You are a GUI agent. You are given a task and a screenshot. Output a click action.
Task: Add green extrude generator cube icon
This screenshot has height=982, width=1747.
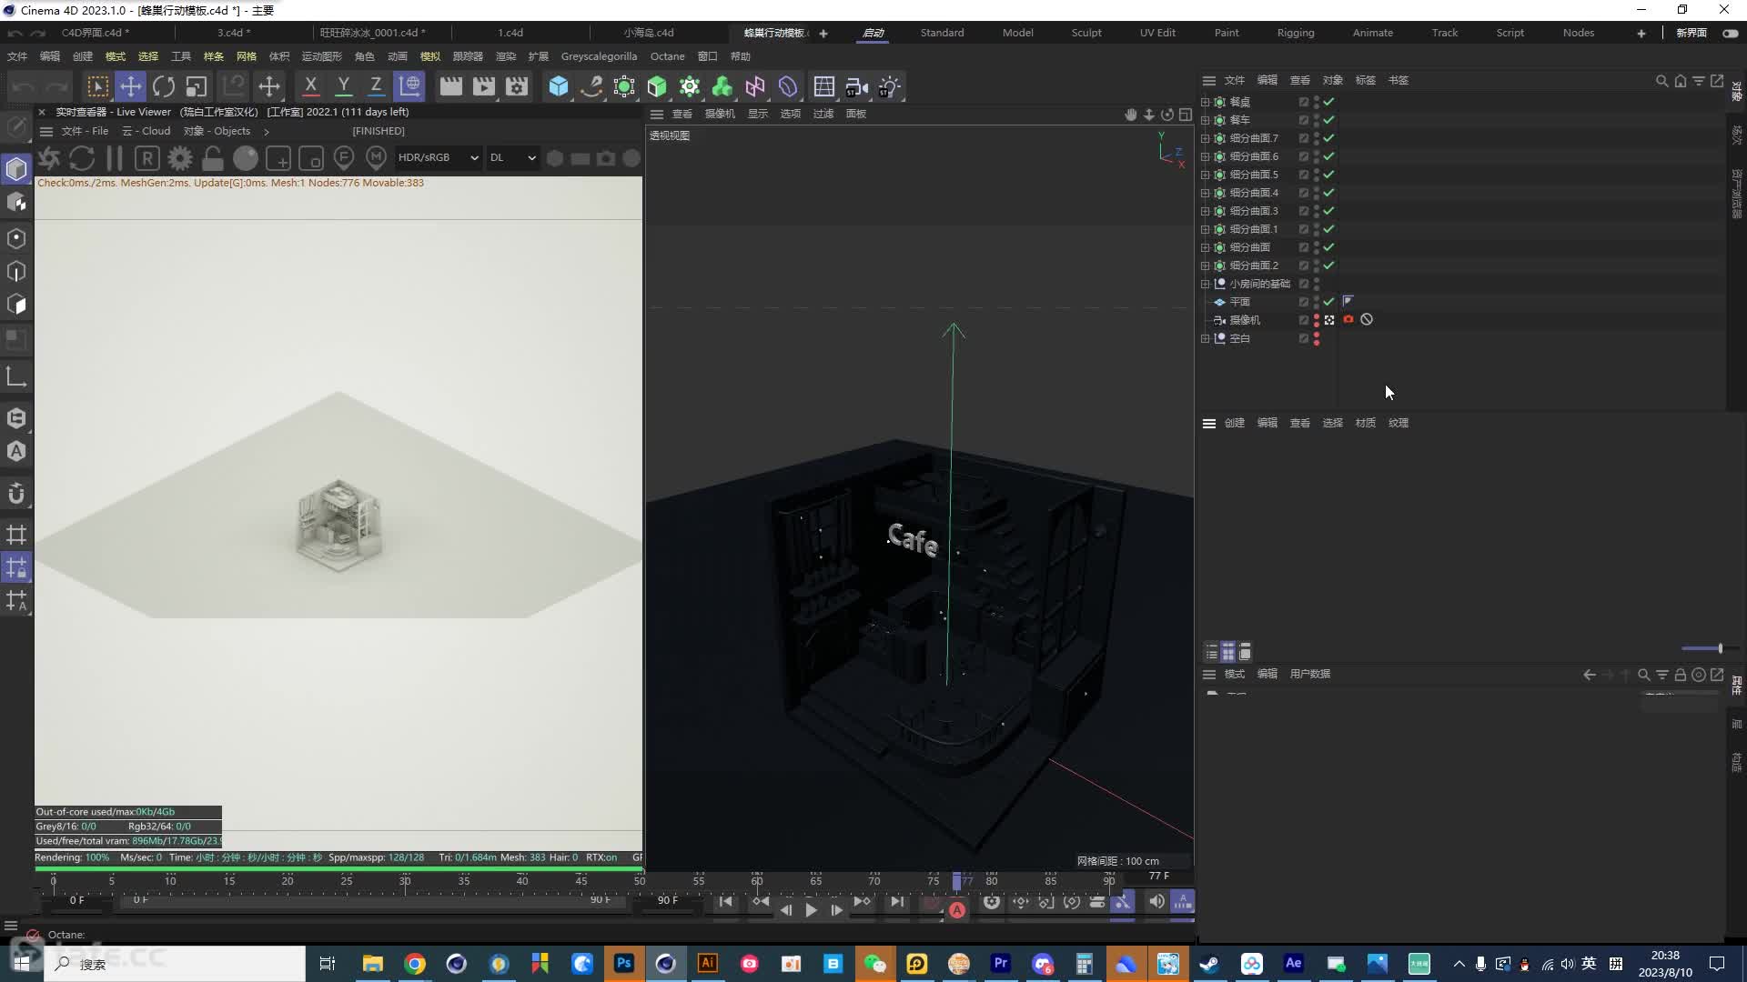tap(657, 86)
